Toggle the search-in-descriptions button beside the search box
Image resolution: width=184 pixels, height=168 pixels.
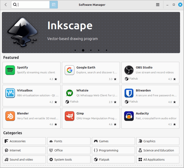coord(54,5)
